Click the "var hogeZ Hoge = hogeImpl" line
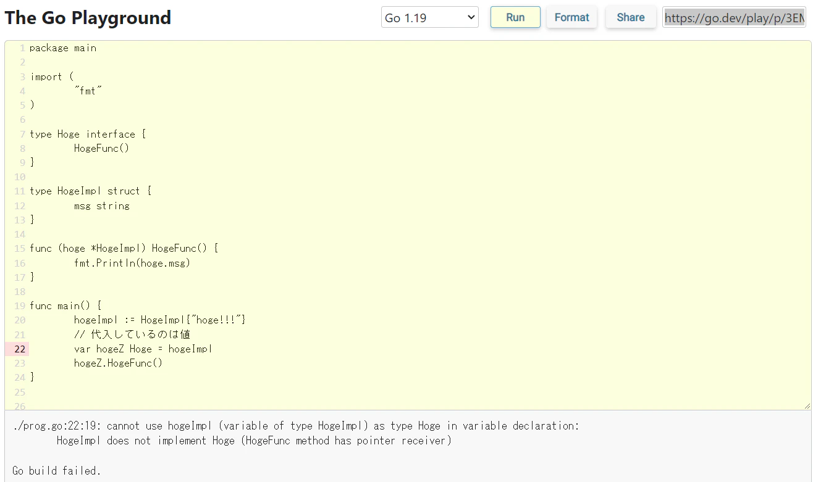Viewport: 813px width, 482px height. (143, 349)
